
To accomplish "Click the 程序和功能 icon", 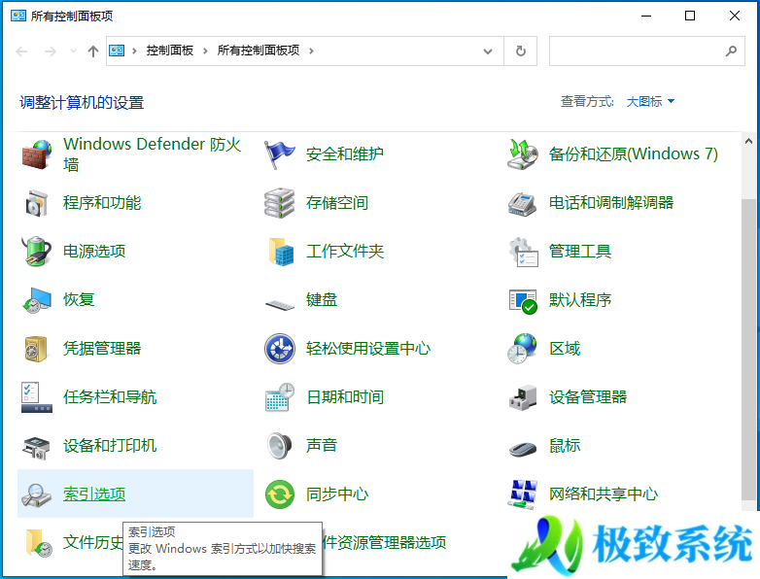I will point(37,203).
